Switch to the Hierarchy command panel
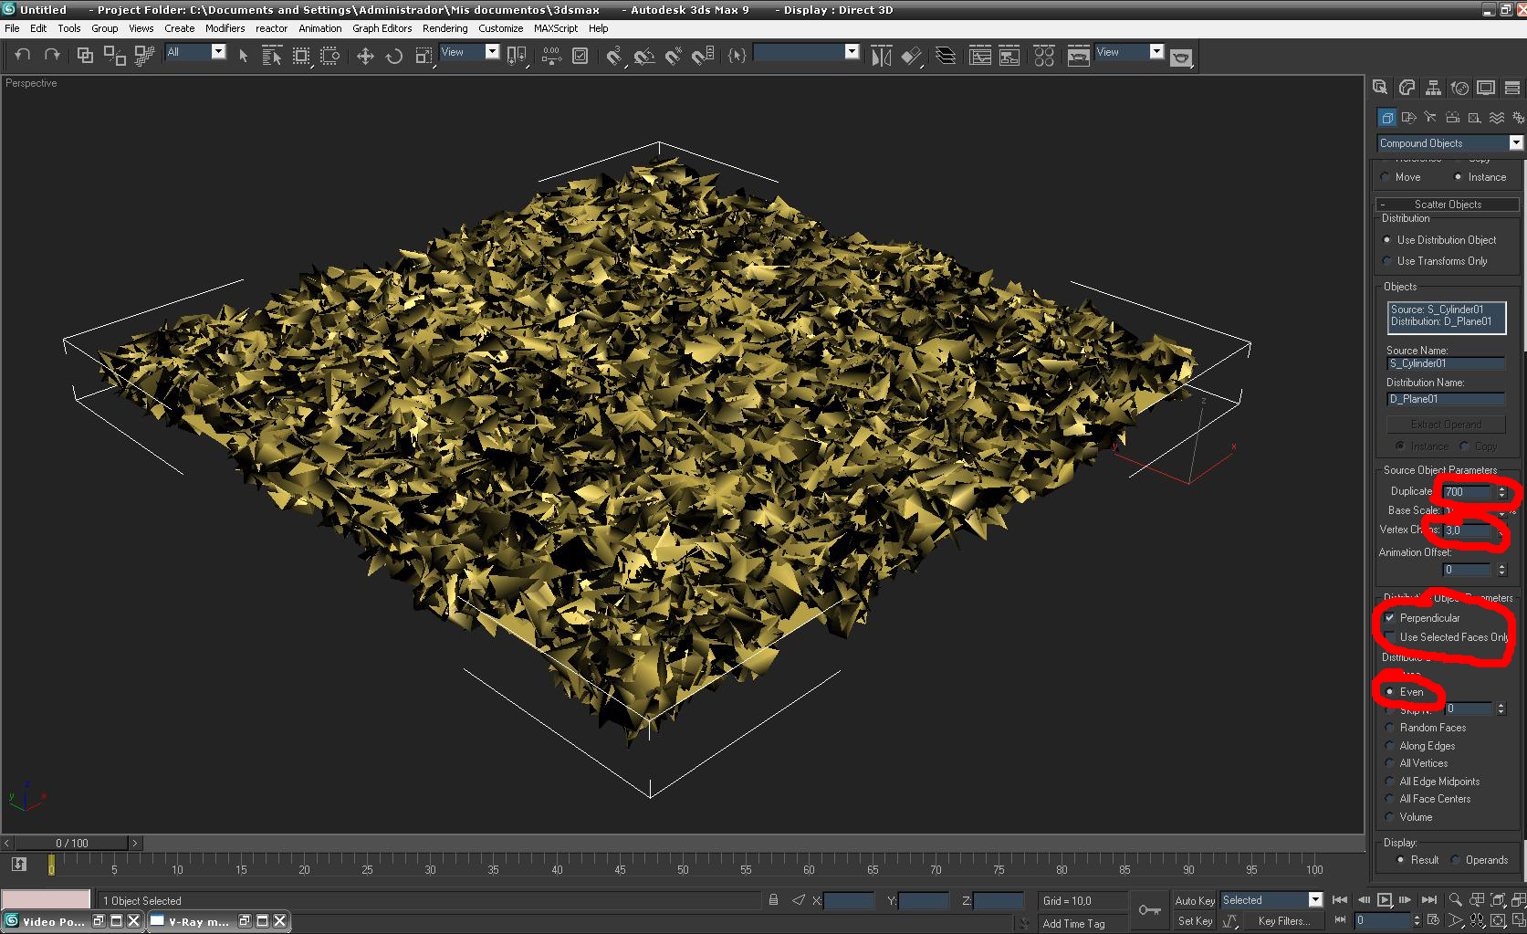Viewport: 1527px width, 934px height. click(x=1433, y=88)
